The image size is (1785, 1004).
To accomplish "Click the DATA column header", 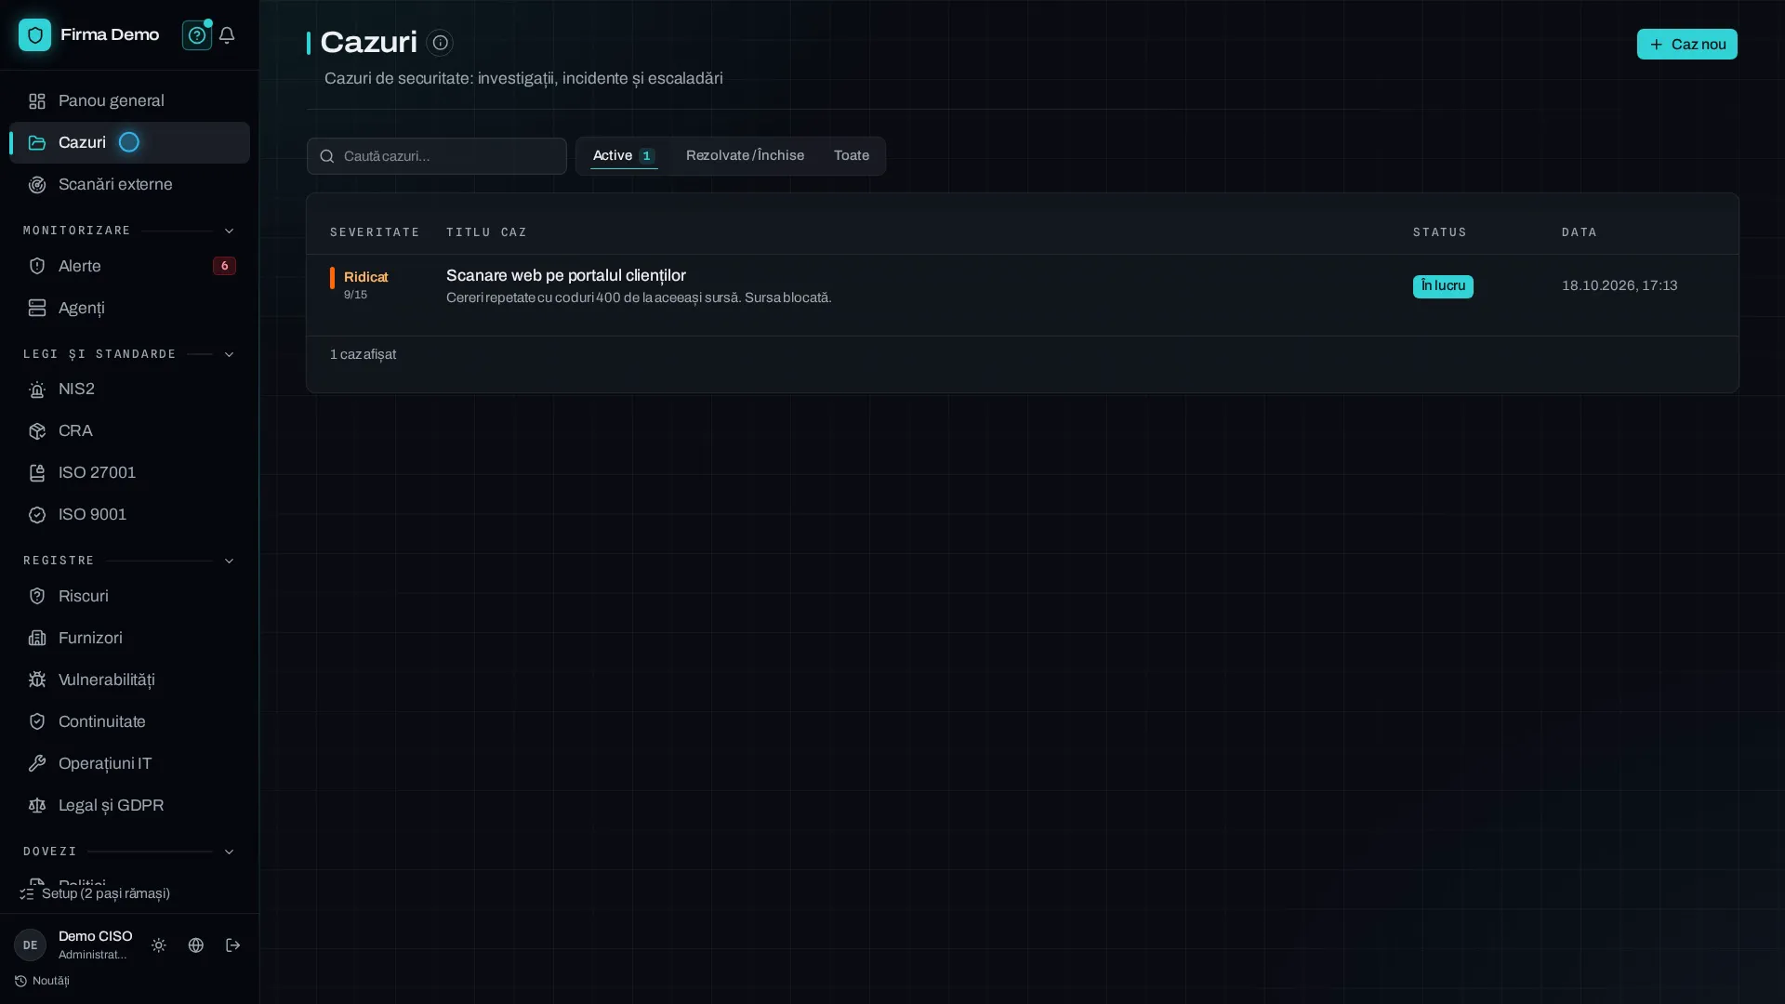I will click(1579, 232).
